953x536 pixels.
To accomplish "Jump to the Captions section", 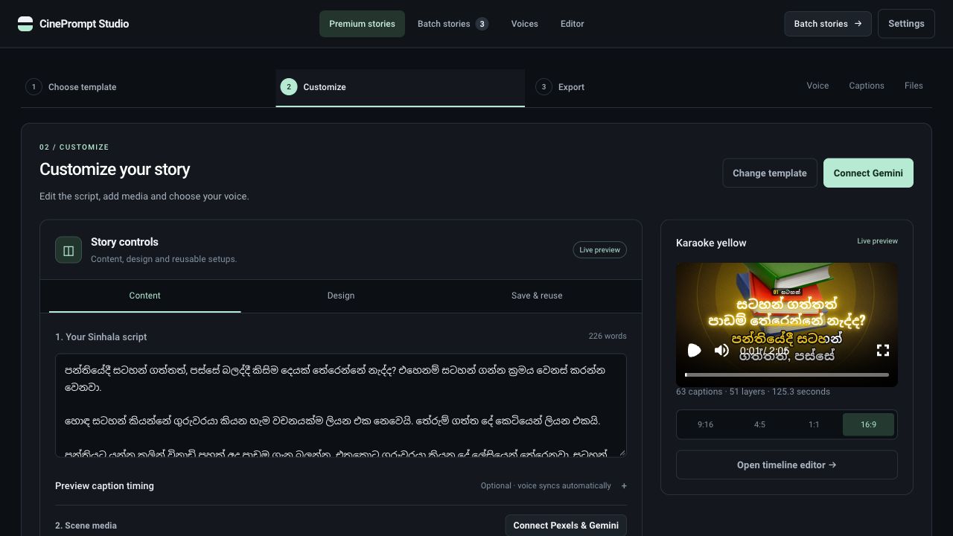I will [x=867, y=86].
